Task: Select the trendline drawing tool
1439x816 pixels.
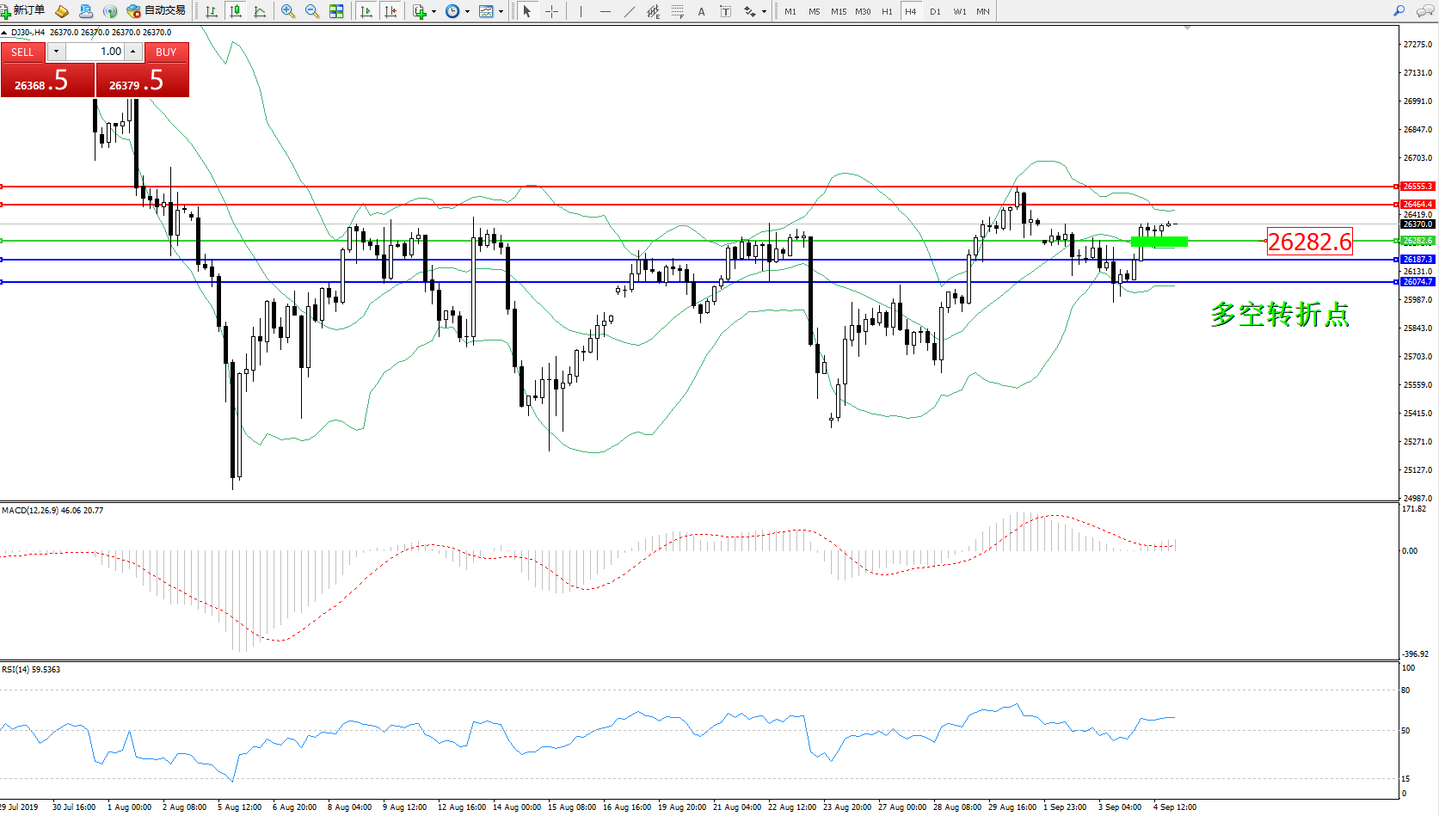Action: point(630,11)
